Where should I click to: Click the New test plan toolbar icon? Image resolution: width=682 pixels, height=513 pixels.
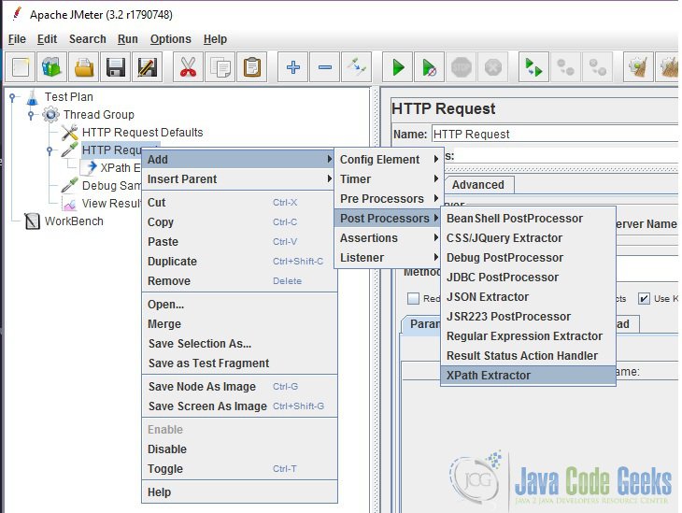20,67
